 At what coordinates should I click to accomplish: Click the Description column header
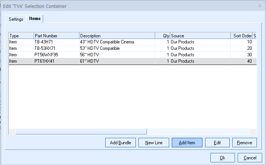[x=117, y=35]
